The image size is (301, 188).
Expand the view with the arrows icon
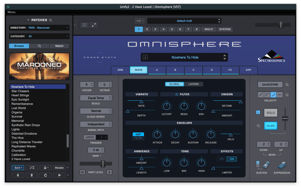[x=94, y=25]
